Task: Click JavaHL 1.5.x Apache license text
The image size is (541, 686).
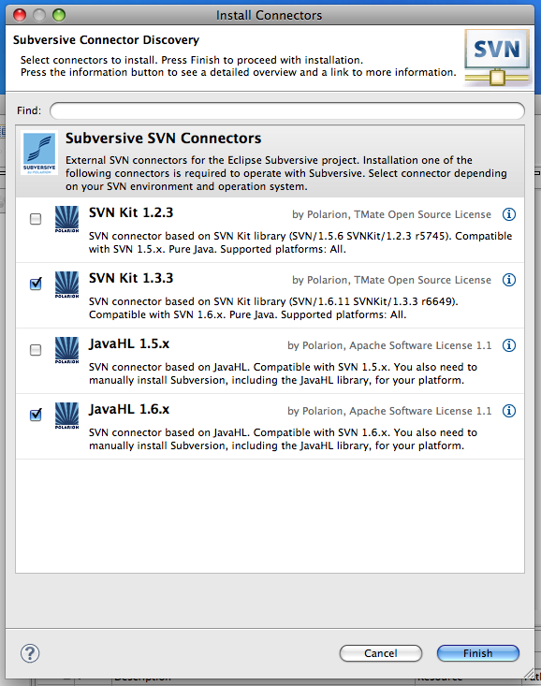Action: click(389, 345)
